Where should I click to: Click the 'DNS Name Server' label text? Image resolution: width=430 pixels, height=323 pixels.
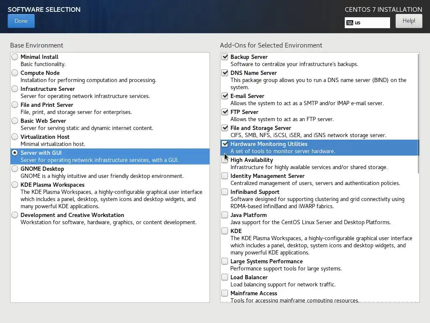[x=254, y=73]
